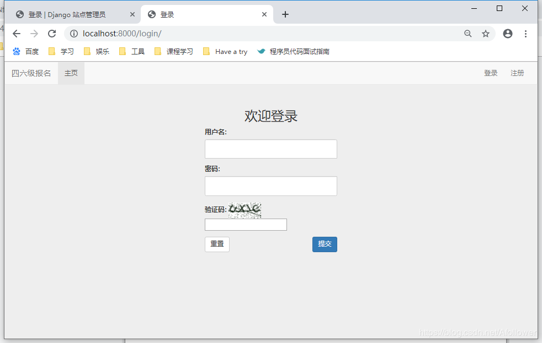Reload the login page
Image resolution: width=542 pixels, height=343 pixels.
pyautogui.click(x=52, y=34)
